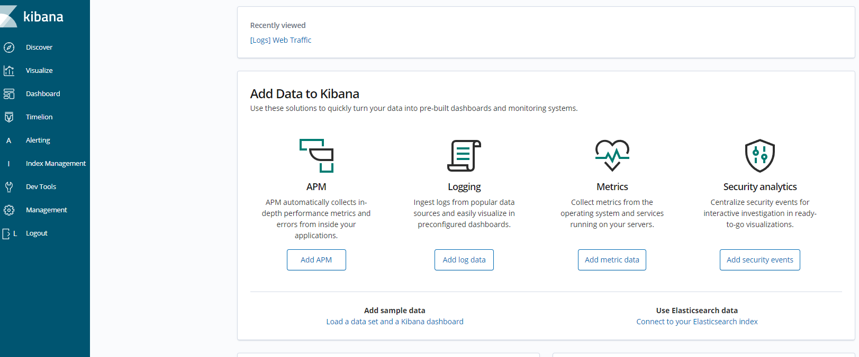Click the Security analytics shield icon
This screenshot has width=859, height=357.
760,156
